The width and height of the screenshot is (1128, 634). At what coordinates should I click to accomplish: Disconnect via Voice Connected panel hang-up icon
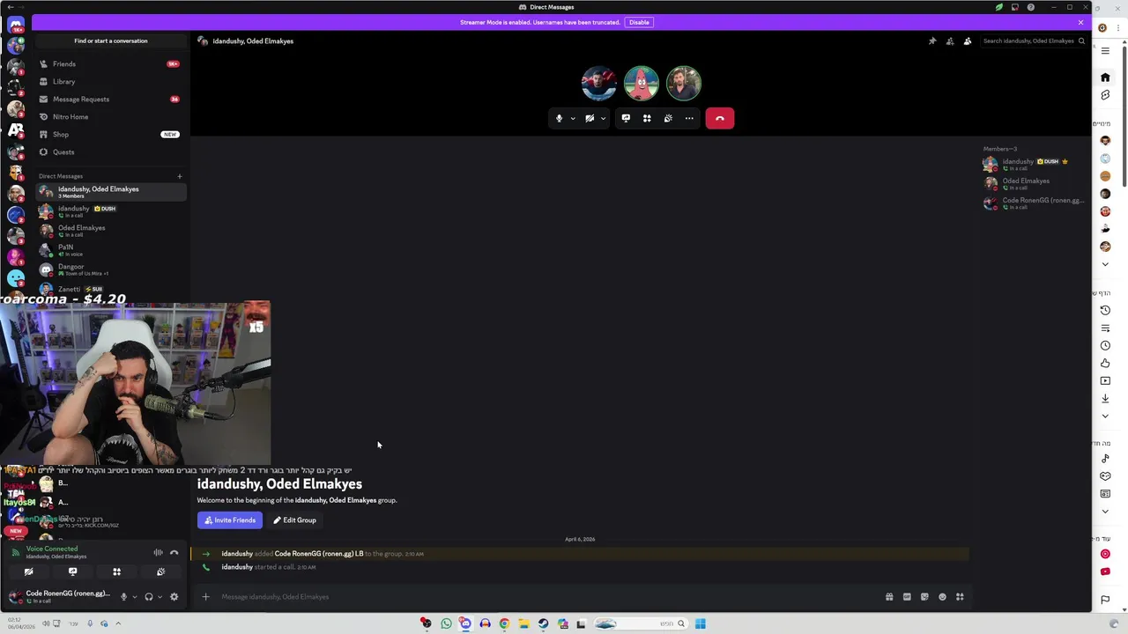(x=174, y=553)
